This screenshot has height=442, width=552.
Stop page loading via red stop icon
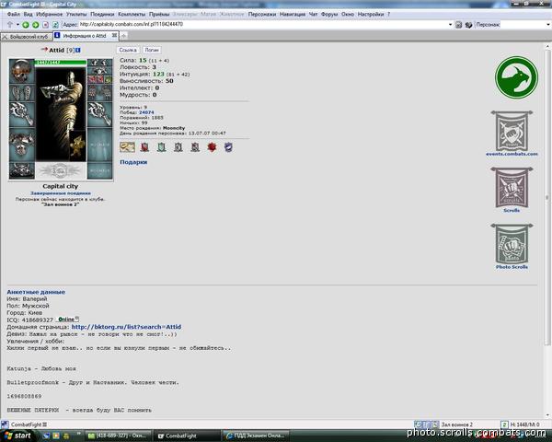[x=45, y=25]
